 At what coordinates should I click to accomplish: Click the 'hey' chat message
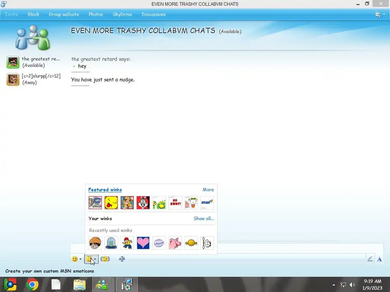coord(82,66)
